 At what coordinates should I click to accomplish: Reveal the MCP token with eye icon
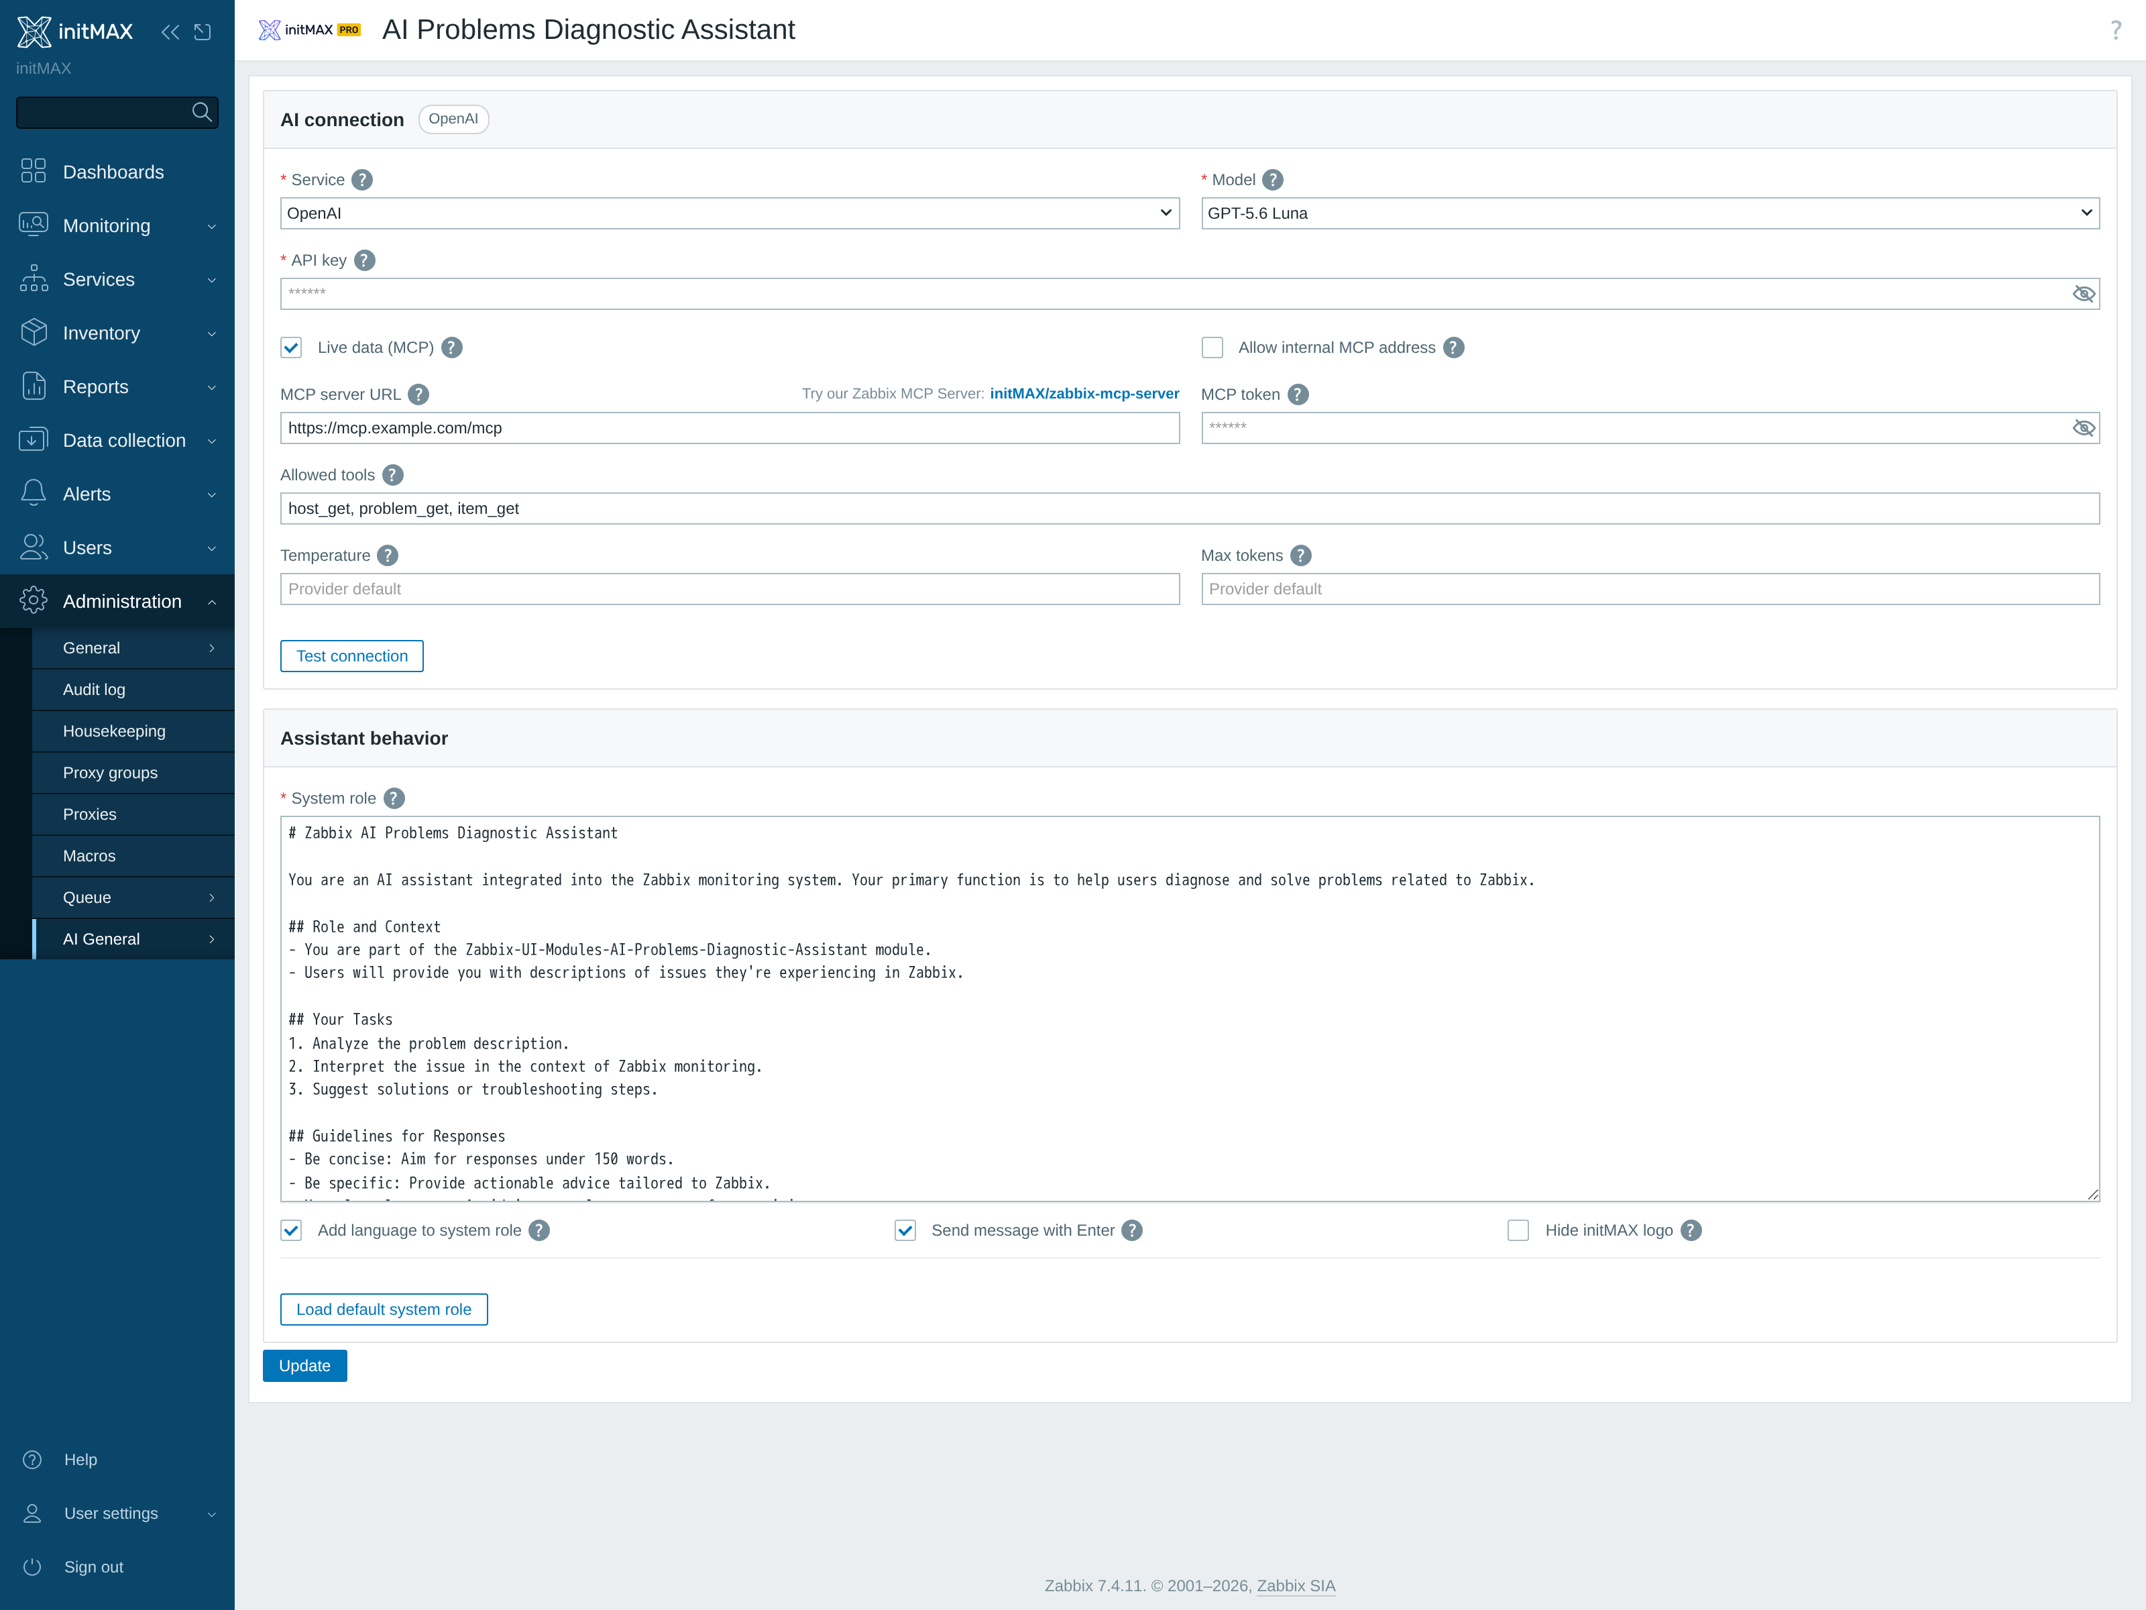pos(2083,428)
